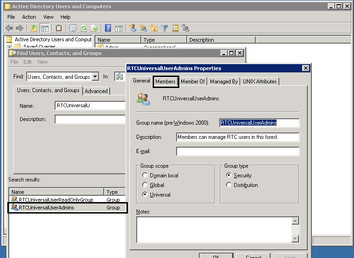Viewport: 354px width, 258px height.
Task: Open the View menu in main window
Action: point(48,17)
